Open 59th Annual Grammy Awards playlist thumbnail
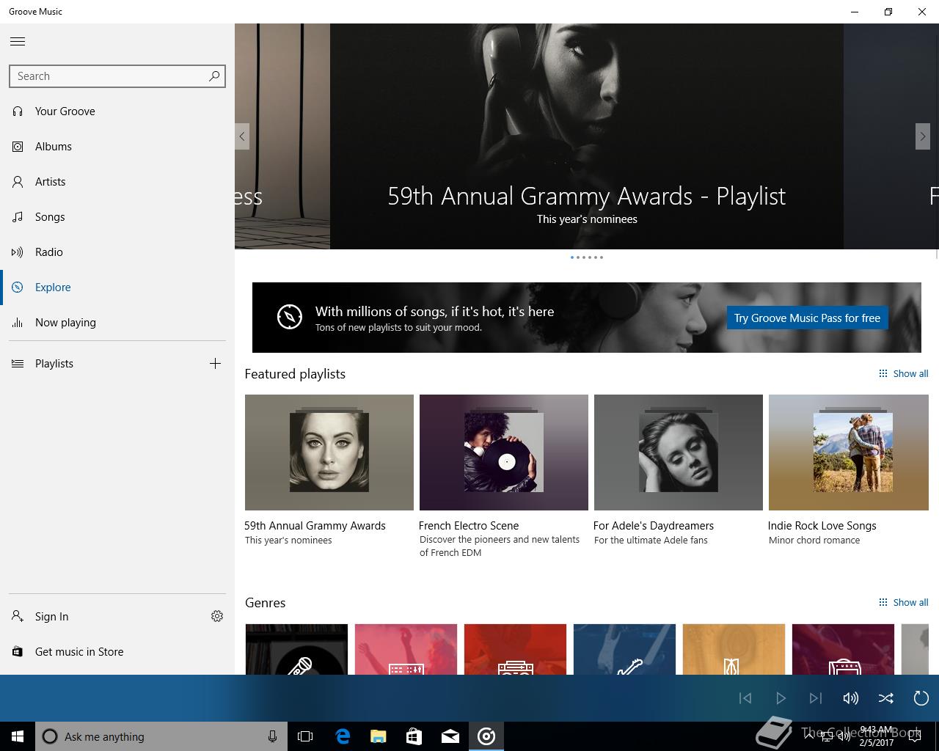Screen dimensions: 939x751 (329, 453)
